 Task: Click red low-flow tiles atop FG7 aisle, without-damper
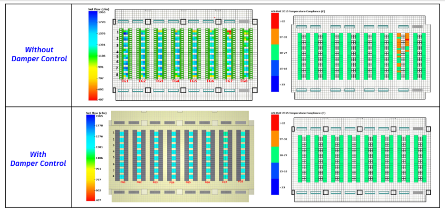[229, 32]
